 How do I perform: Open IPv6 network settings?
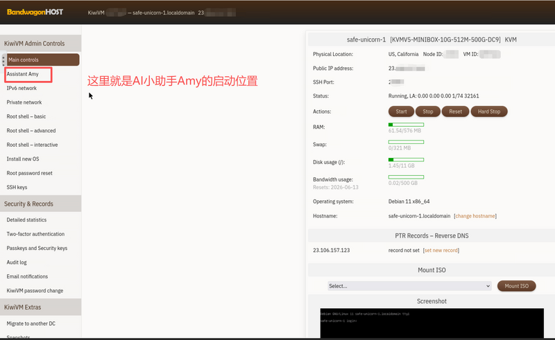pos(22,89)
